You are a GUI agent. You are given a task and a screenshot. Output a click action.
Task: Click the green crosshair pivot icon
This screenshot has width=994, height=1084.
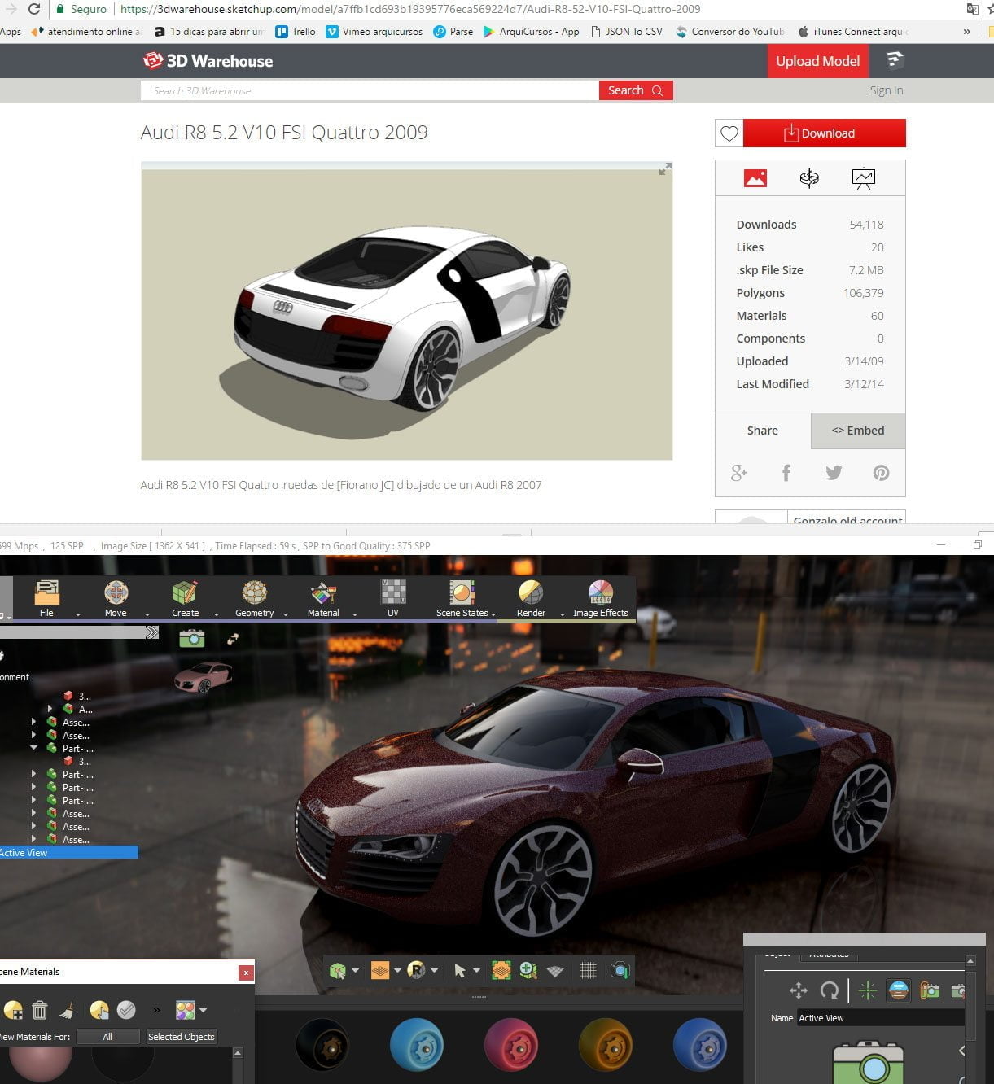tap(868, 990)
